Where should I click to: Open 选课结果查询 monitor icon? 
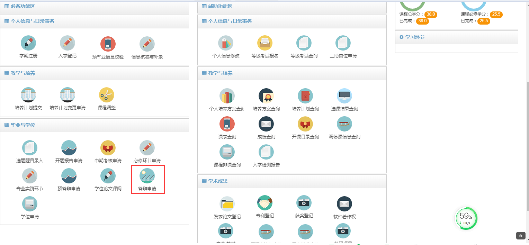coord(344,96)
